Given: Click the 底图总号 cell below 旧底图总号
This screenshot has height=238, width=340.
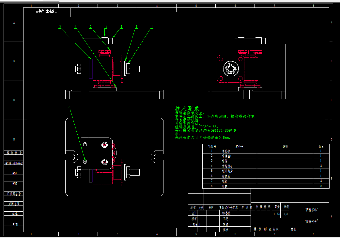Looking at the screenshot, I should point(14,204).
